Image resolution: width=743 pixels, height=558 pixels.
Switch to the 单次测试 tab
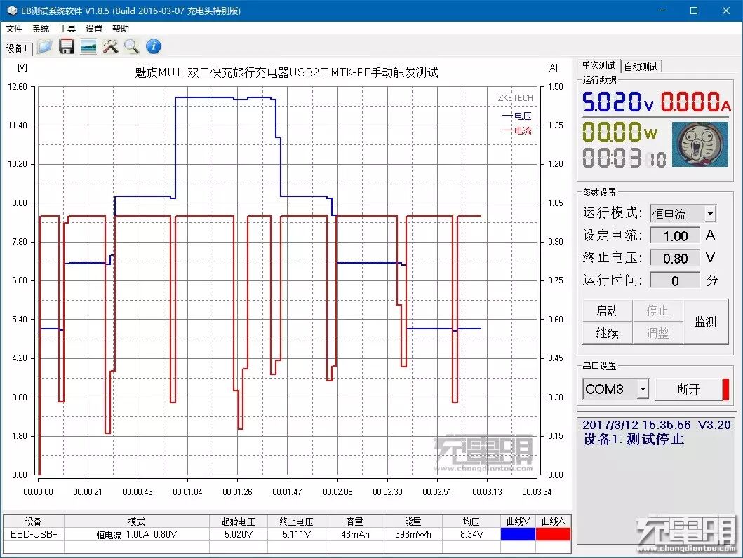[x=598, y=66]
